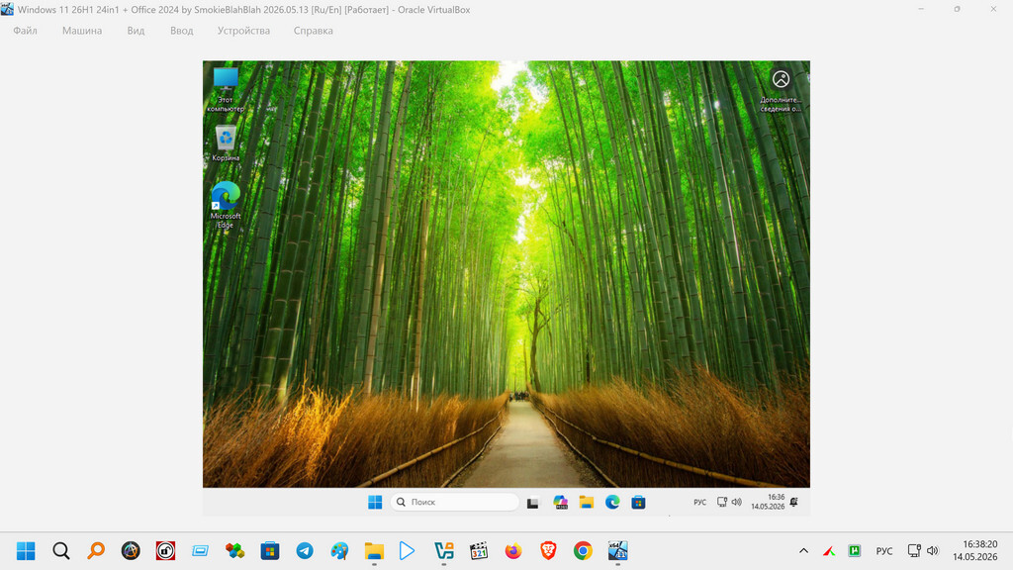Open Microsoft Store in the guest taskbar
The height and width of the screenshot is (570, 1013).
[638, 502]
